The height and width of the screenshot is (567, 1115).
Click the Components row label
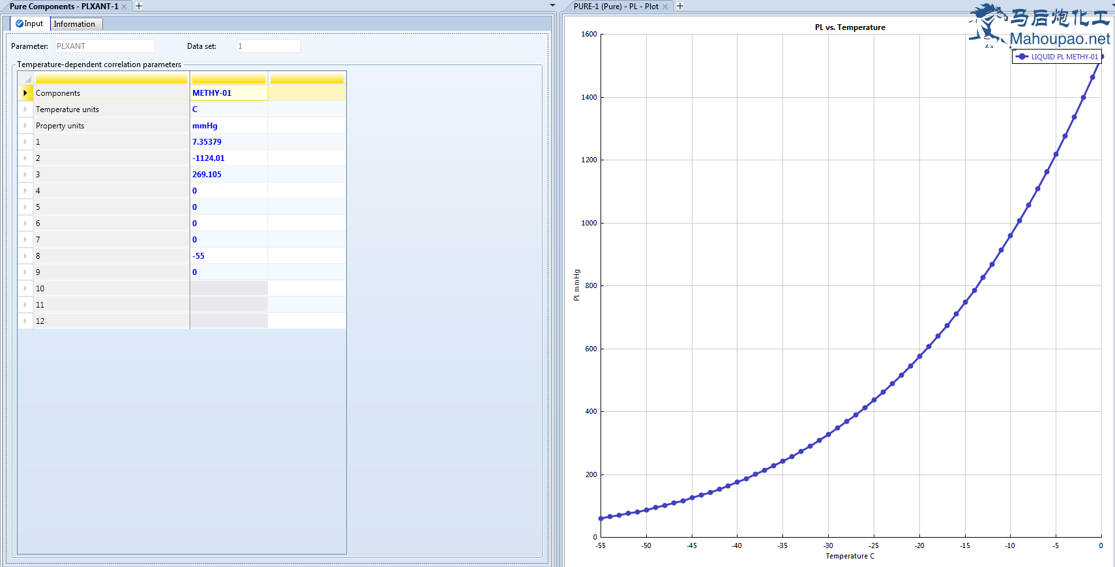point(58,93)
